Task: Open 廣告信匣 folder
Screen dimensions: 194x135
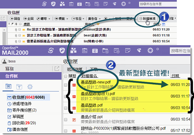Action: click(x=17, y=129)
